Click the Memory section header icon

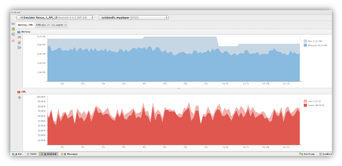[19, 32]
